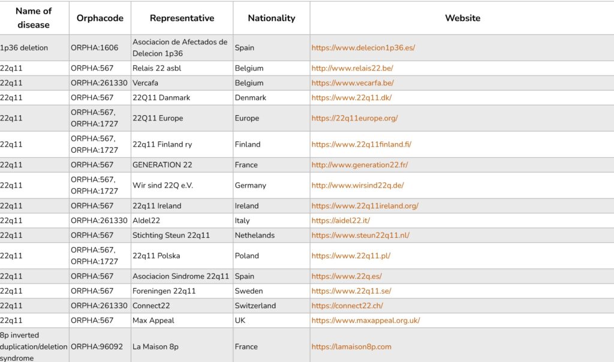Image resolution: width=614 pixels, height=362 pixels.
Task: Click the 22q11ireland.org link
Action: [365, 206]
